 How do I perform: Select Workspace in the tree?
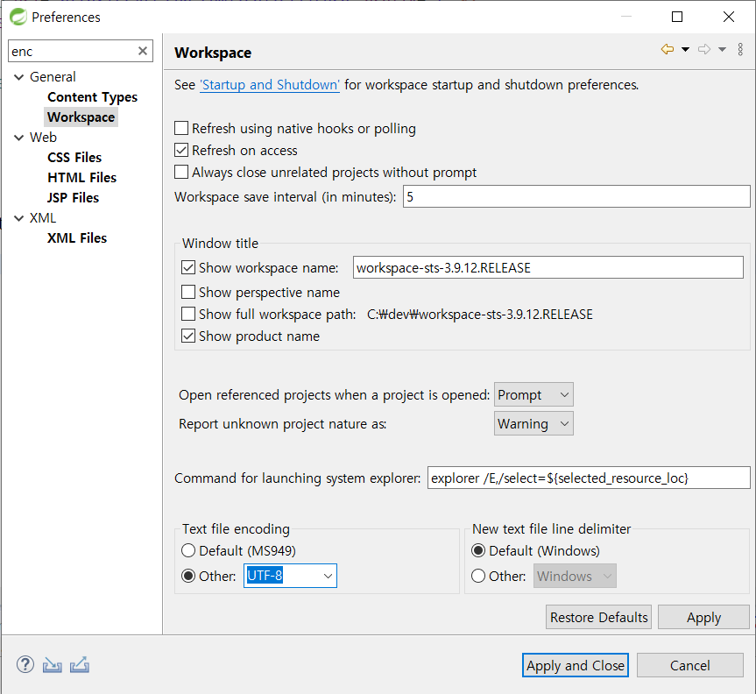tap(81, 117)
